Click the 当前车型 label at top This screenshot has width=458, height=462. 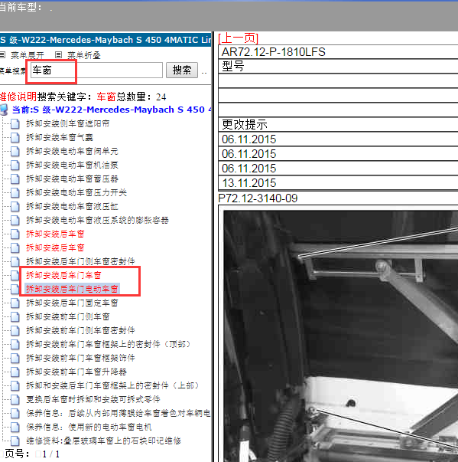pos(21,8)
